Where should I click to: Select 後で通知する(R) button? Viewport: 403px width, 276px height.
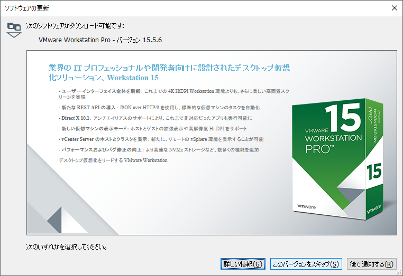371,264
